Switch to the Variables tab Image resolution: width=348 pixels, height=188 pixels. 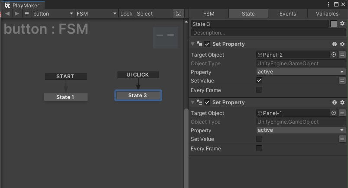(327, 14)
